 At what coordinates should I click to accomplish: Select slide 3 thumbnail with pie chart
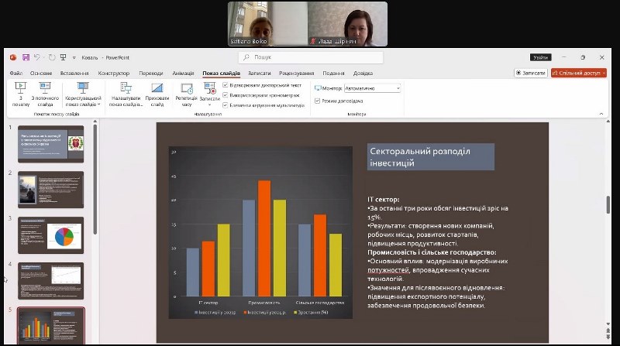pos(50,235)
